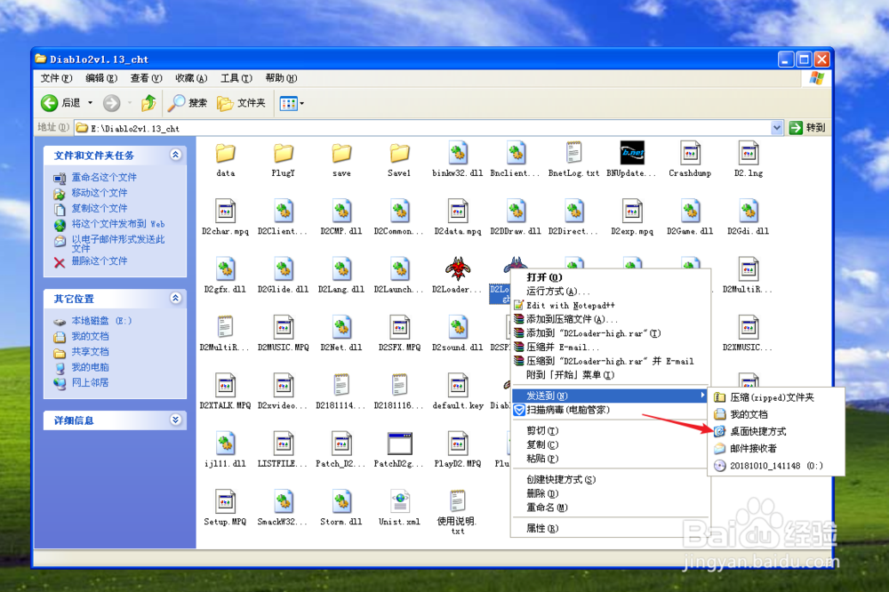889x592 pixels.
Task: Click 复制这个文件 task link
Action: point(100,208)
